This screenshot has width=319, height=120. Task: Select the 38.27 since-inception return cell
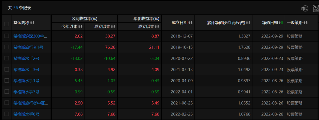pyautogui.click(x=110, y=36)
